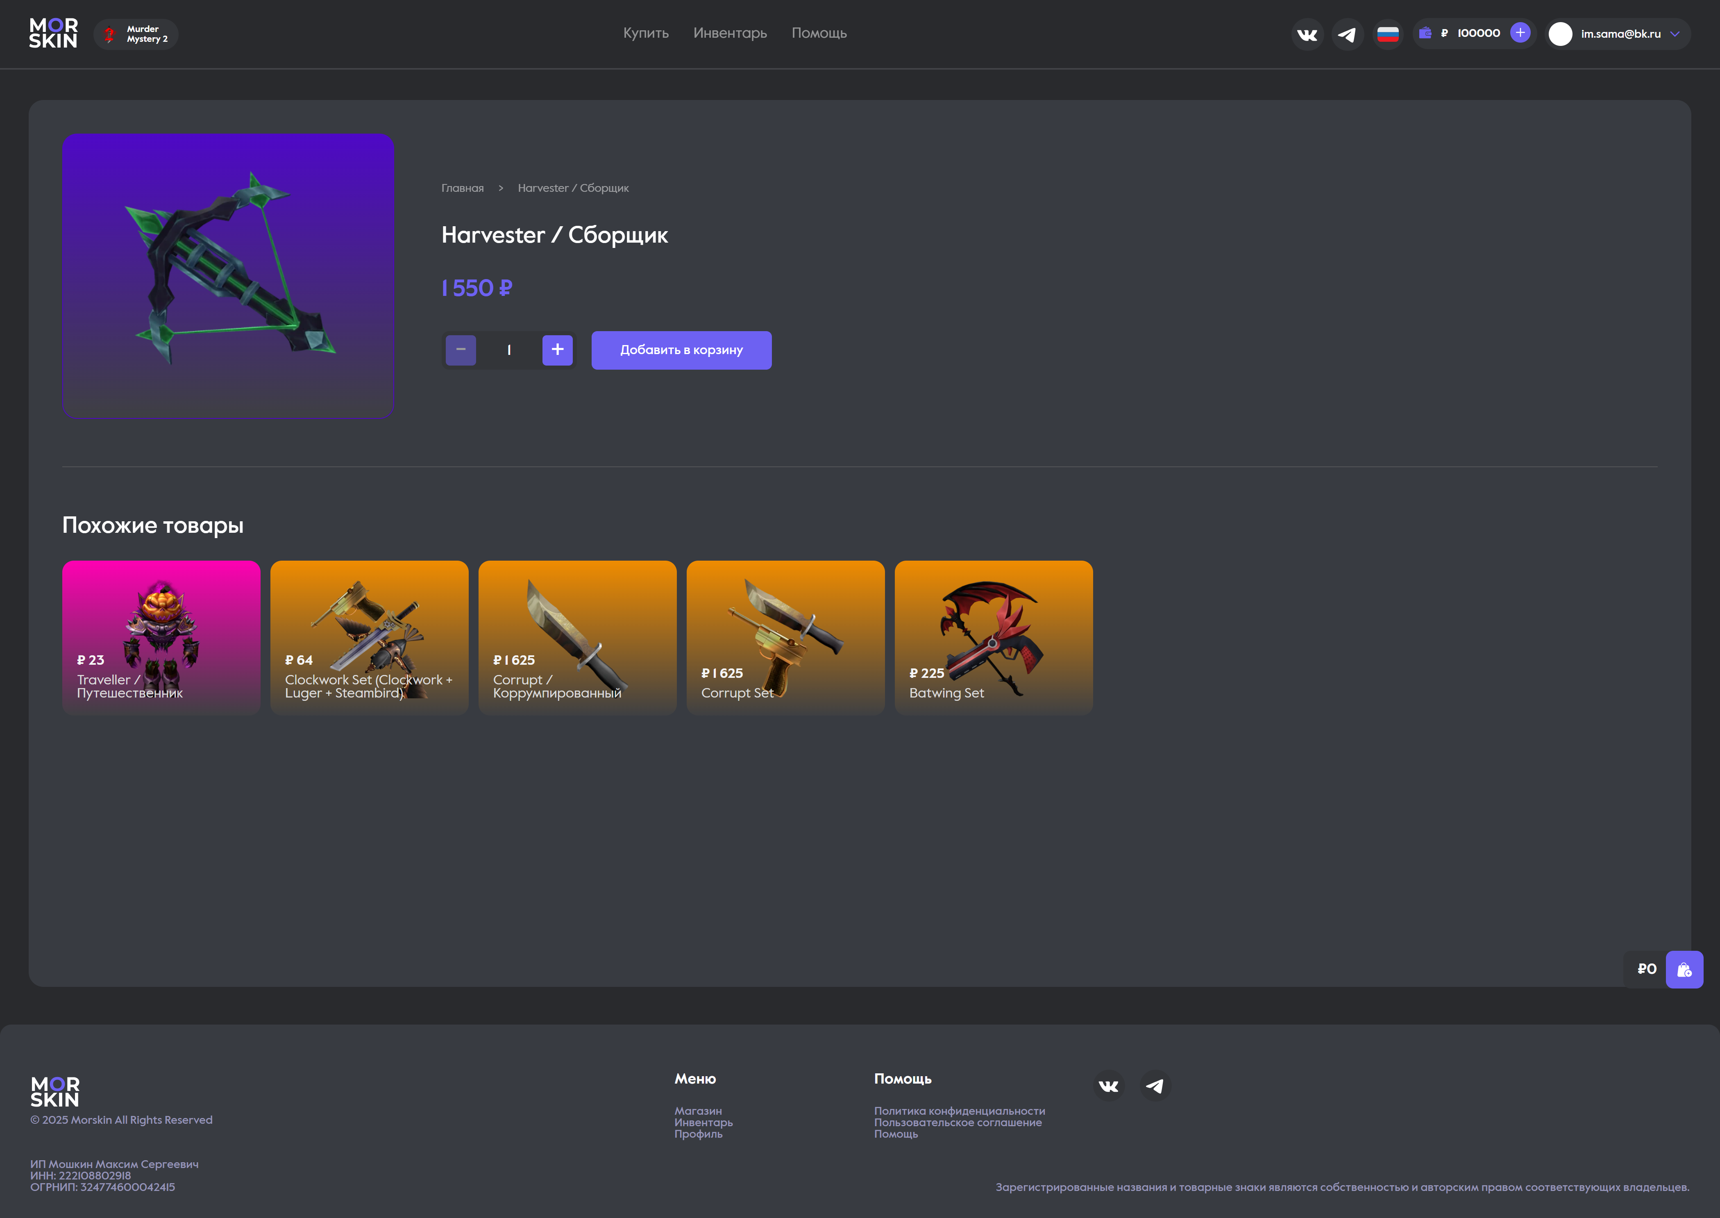Click the user avatar circle
The width and height of the screenshot is (1720, 1218).
coord(1560,34)
